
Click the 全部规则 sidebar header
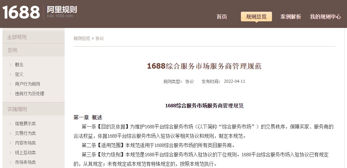coord(34,37)
